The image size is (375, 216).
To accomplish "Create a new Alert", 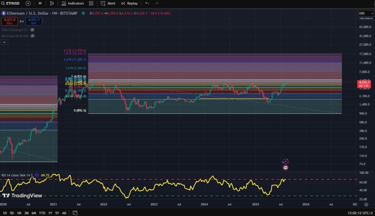I will (x=108, y=3).
